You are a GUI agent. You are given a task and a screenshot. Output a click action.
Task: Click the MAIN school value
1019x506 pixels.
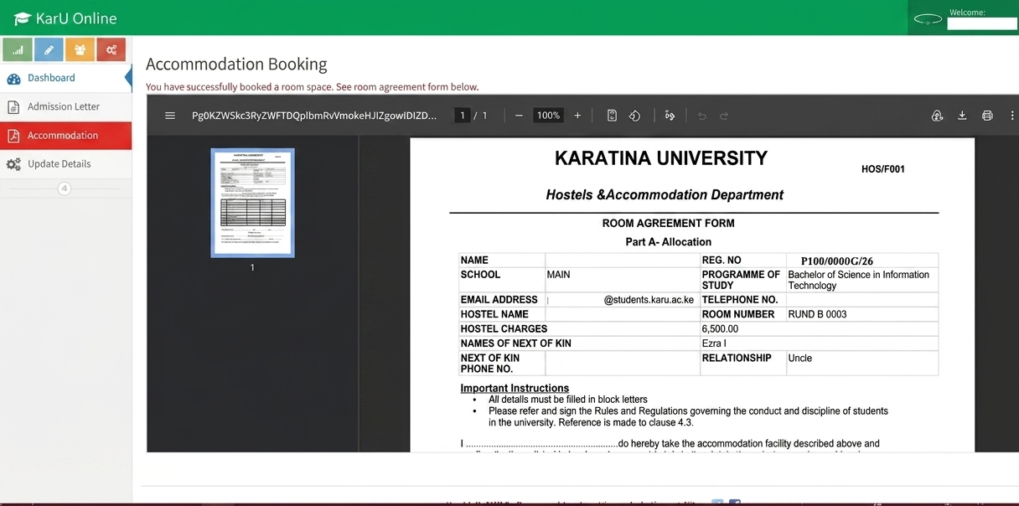click(x=558, y=275)
